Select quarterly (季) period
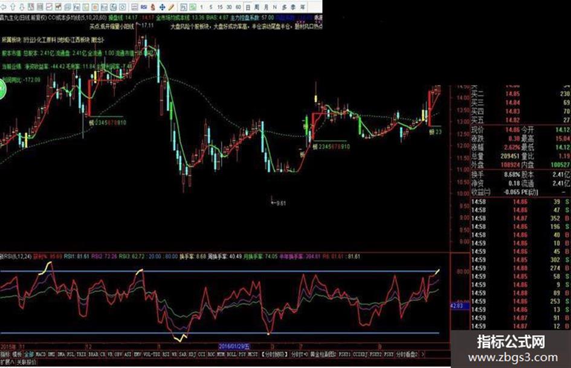 coord(294,7)
